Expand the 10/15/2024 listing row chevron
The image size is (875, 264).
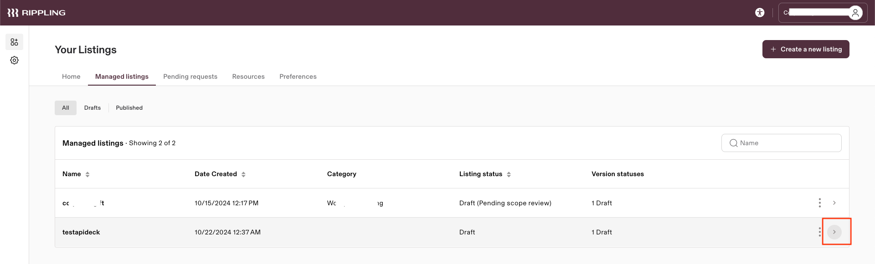point(834,203)
